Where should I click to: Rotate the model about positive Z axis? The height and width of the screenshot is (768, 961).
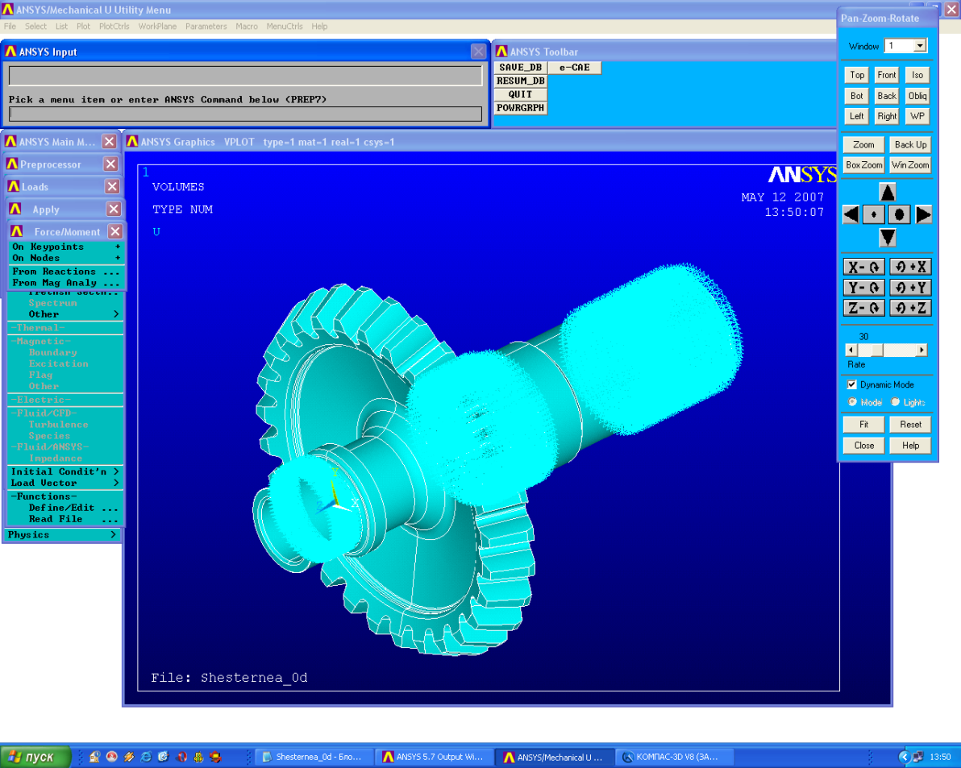click(910, 308)
